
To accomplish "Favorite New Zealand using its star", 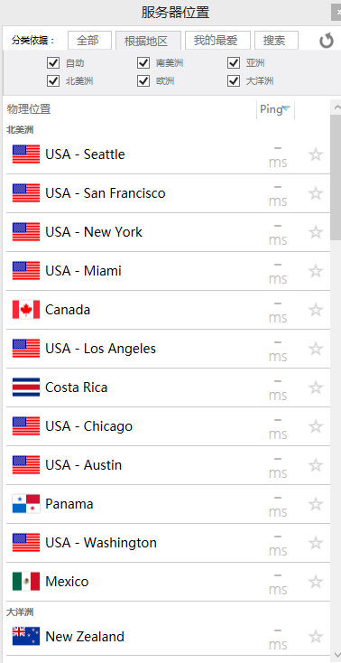I will click(x=316, y=637).
